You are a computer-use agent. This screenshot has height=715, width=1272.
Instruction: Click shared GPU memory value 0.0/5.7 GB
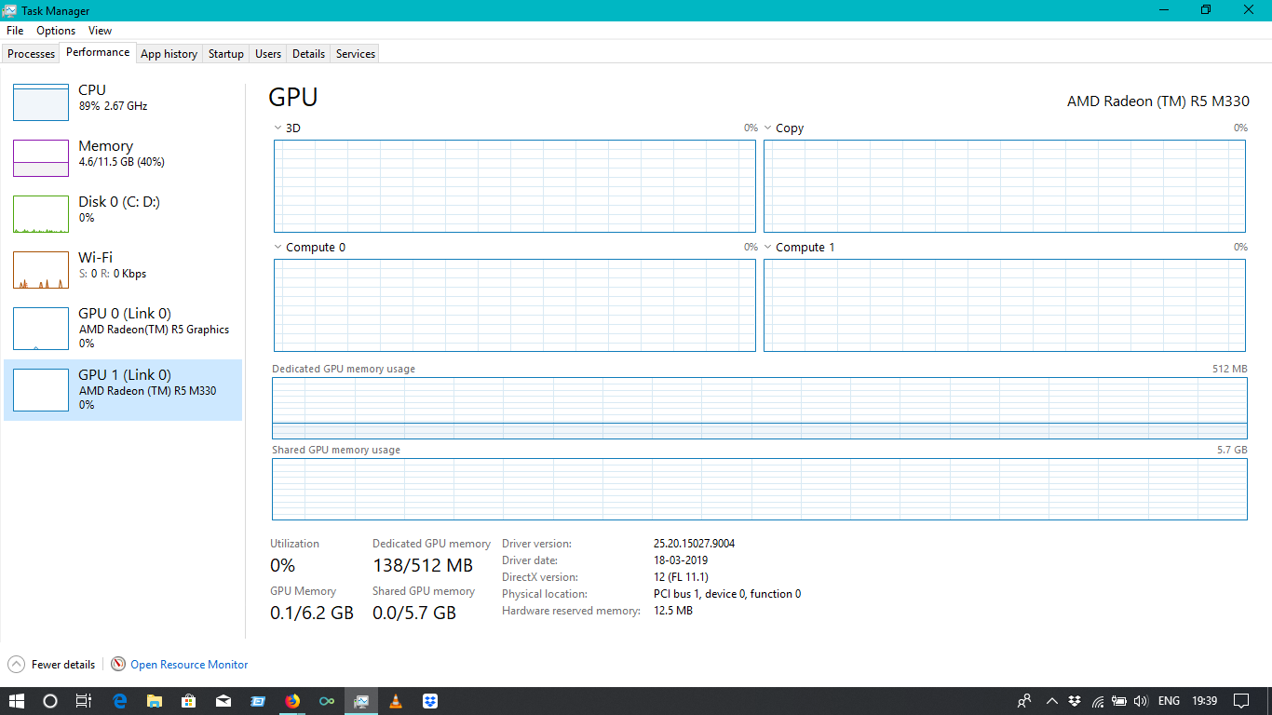414,613
